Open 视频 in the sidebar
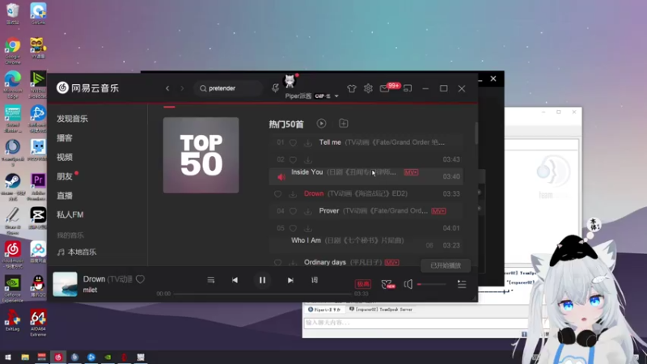 [65, 157]
